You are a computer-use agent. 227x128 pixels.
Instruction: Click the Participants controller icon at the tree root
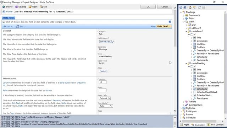(x=184, y=111)
